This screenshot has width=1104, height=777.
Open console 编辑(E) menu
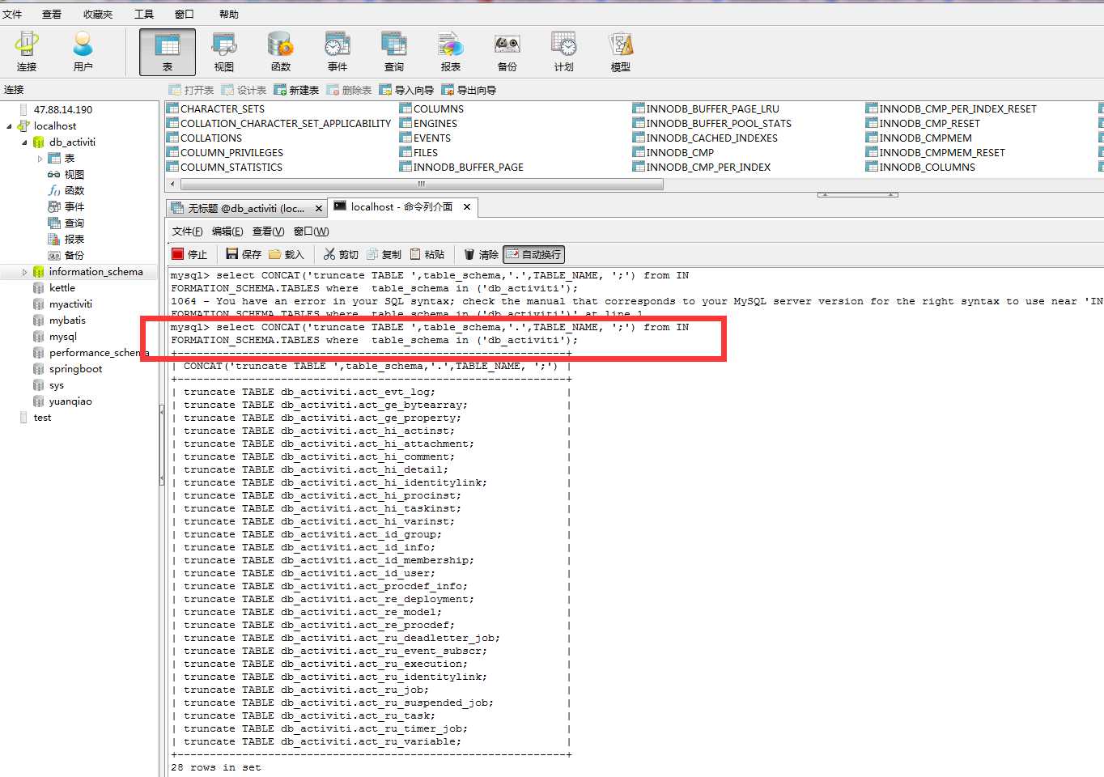[x=227, y=231]
